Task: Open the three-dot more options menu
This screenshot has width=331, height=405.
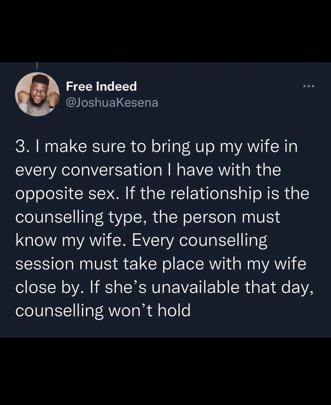Action: 308,87
